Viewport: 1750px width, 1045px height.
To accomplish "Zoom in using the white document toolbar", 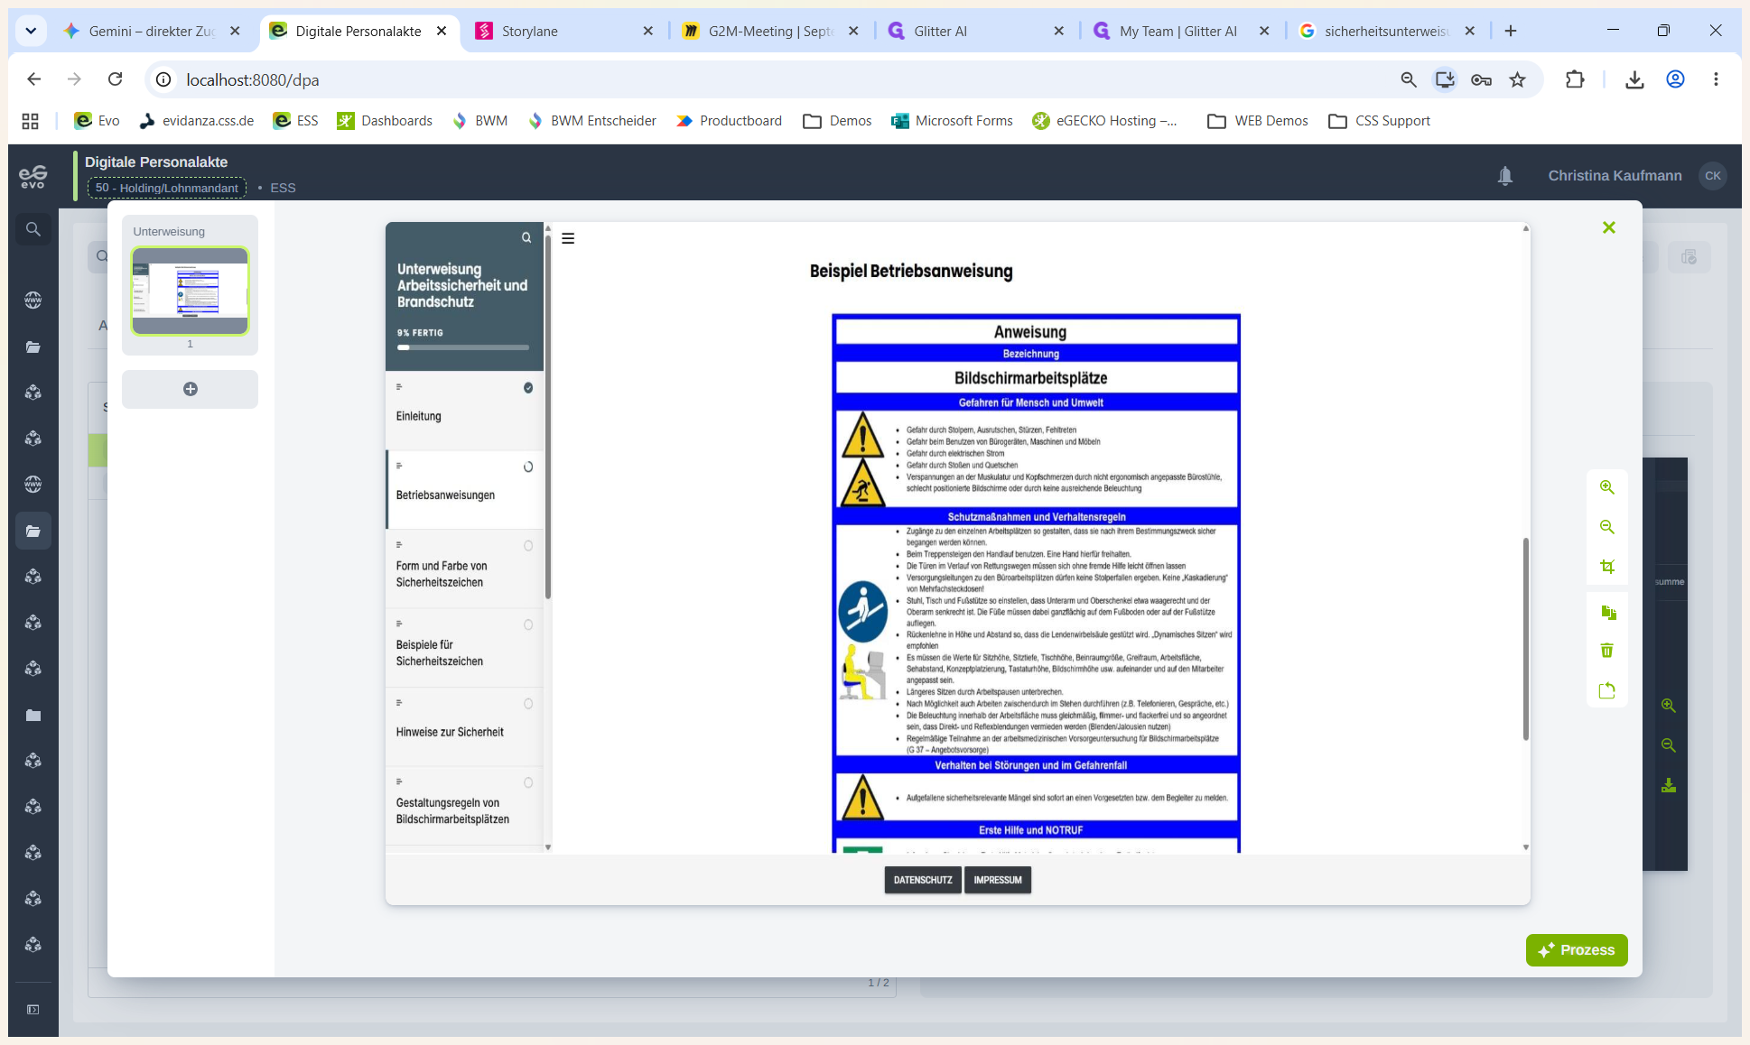I will [x=1606, y=487].
